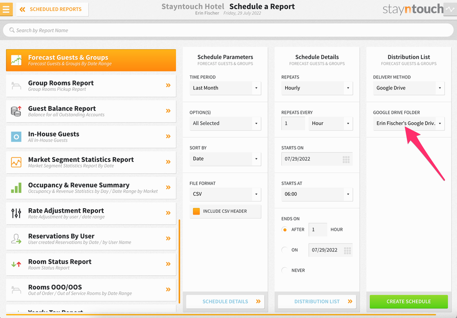Open the In-House Guests report
457x318 pixels.
(x=91, y=137)
